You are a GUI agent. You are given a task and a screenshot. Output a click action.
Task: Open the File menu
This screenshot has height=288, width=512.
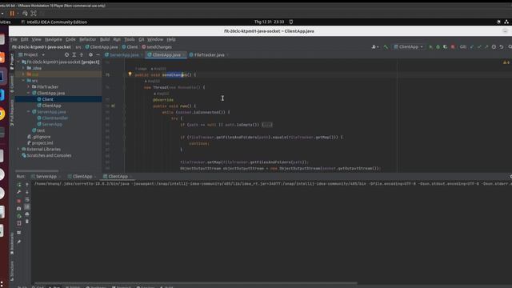14,39
